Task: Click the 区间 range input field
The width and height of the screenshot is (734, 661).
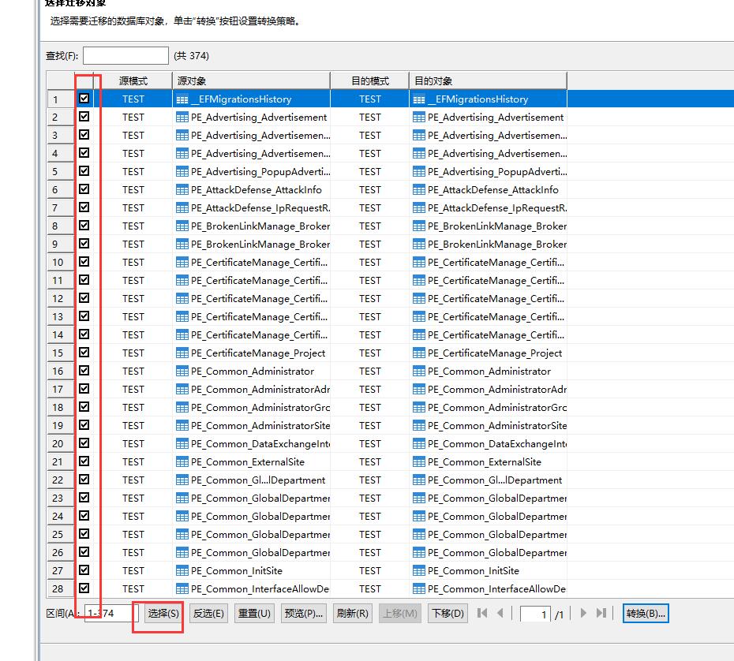Action: pyautogui.click(x=111, y=614)
